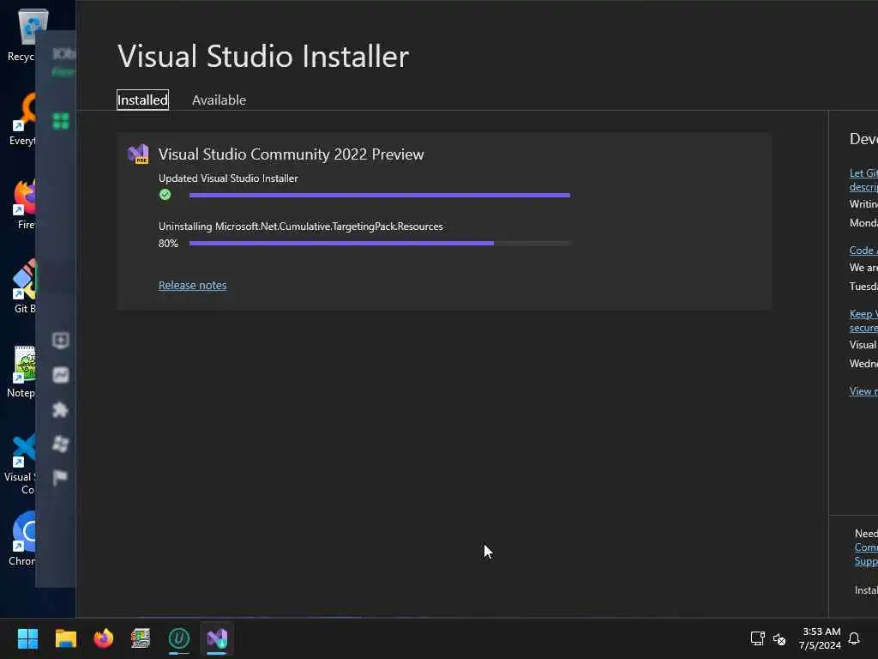
Task: Click the 80% progress label
Action: tap(168, 243)
